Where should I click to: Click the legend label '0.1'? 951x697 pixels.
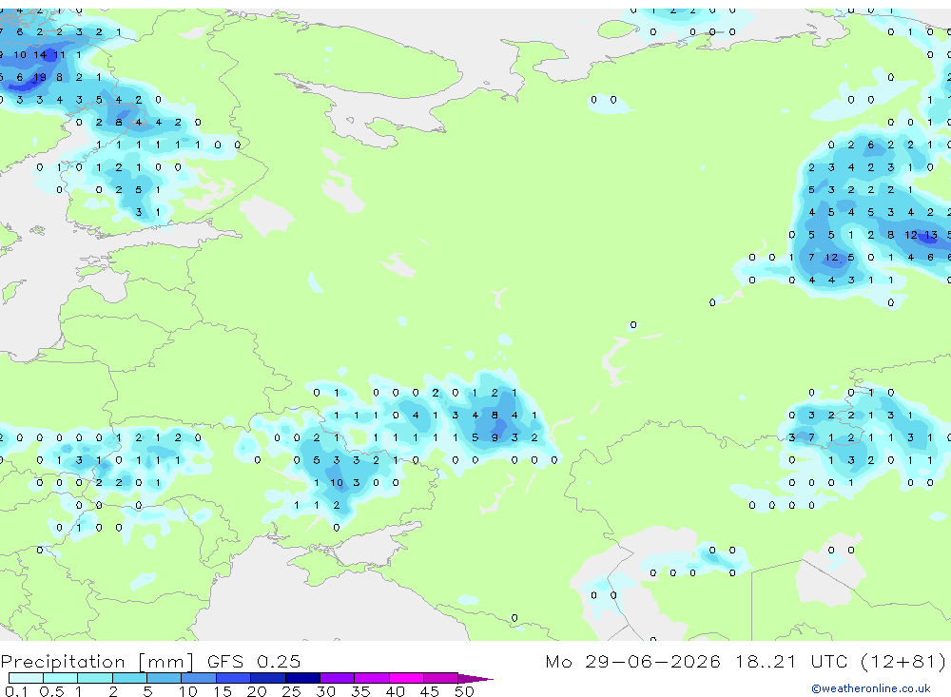coord(16,691)
